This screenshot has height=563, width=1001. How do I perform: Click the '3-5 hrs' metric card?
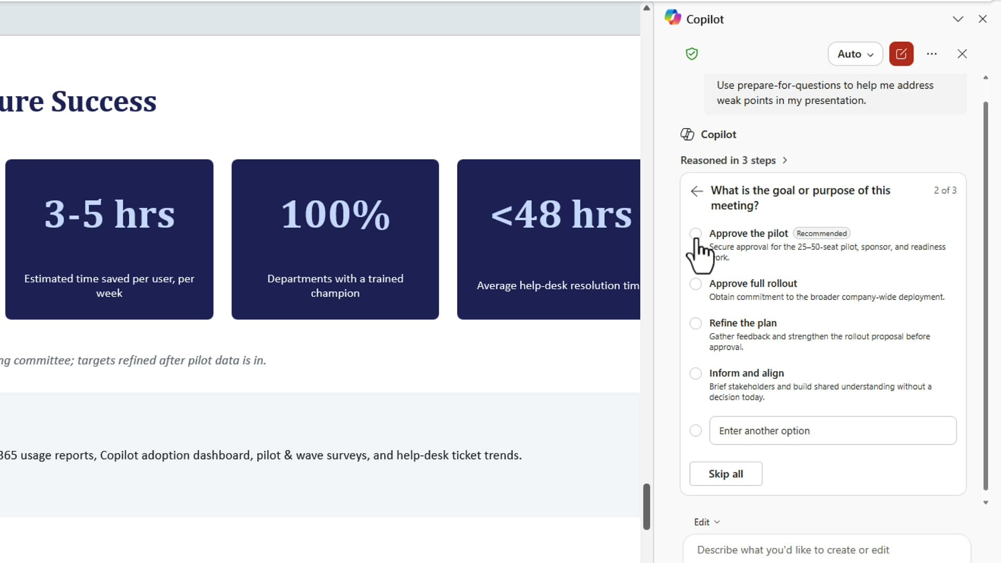pyautogui.click(x=109, y=239)
